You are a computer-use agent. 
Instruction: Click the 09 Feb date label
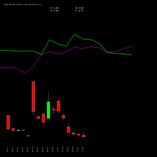click(x=47, y=149)
